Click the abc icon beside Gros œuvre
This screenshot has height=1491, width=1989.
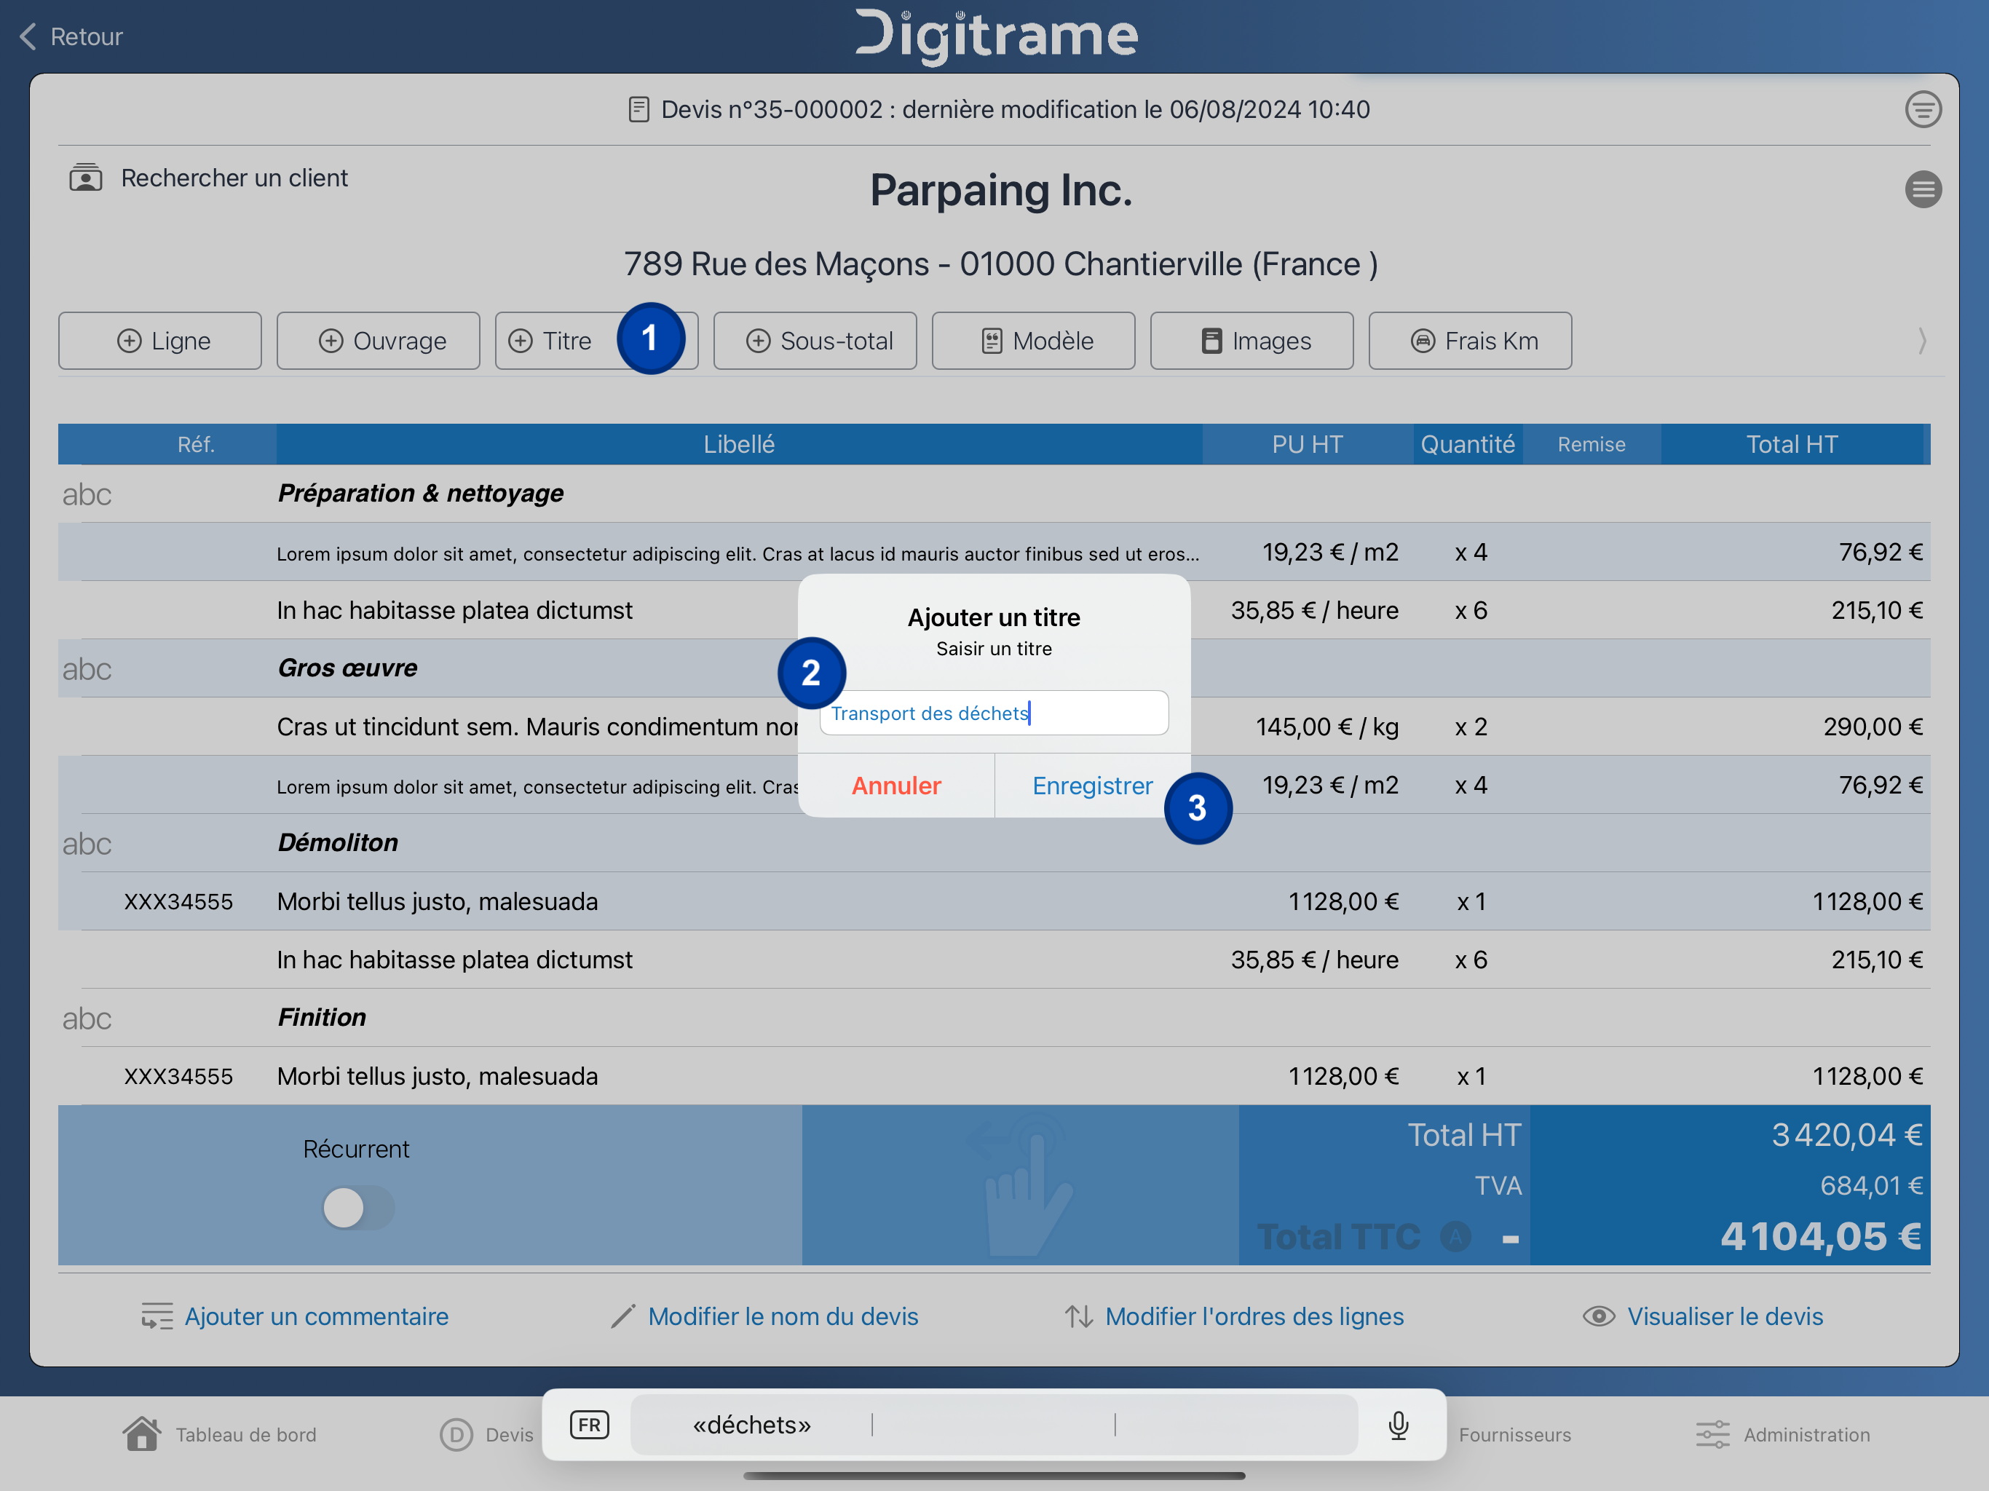coord(87,669)
